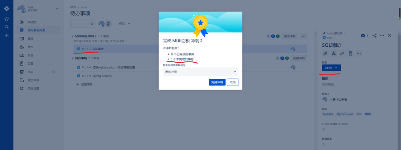
Task: Open issue MUII-9 Spring Security row
Action: [x=190, y=76]
